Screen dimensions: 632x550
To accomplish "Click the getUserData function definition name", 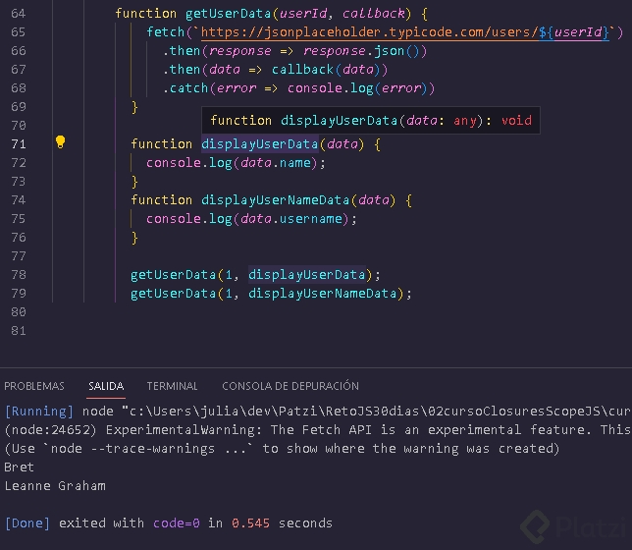I will click(x=228, y=14).
